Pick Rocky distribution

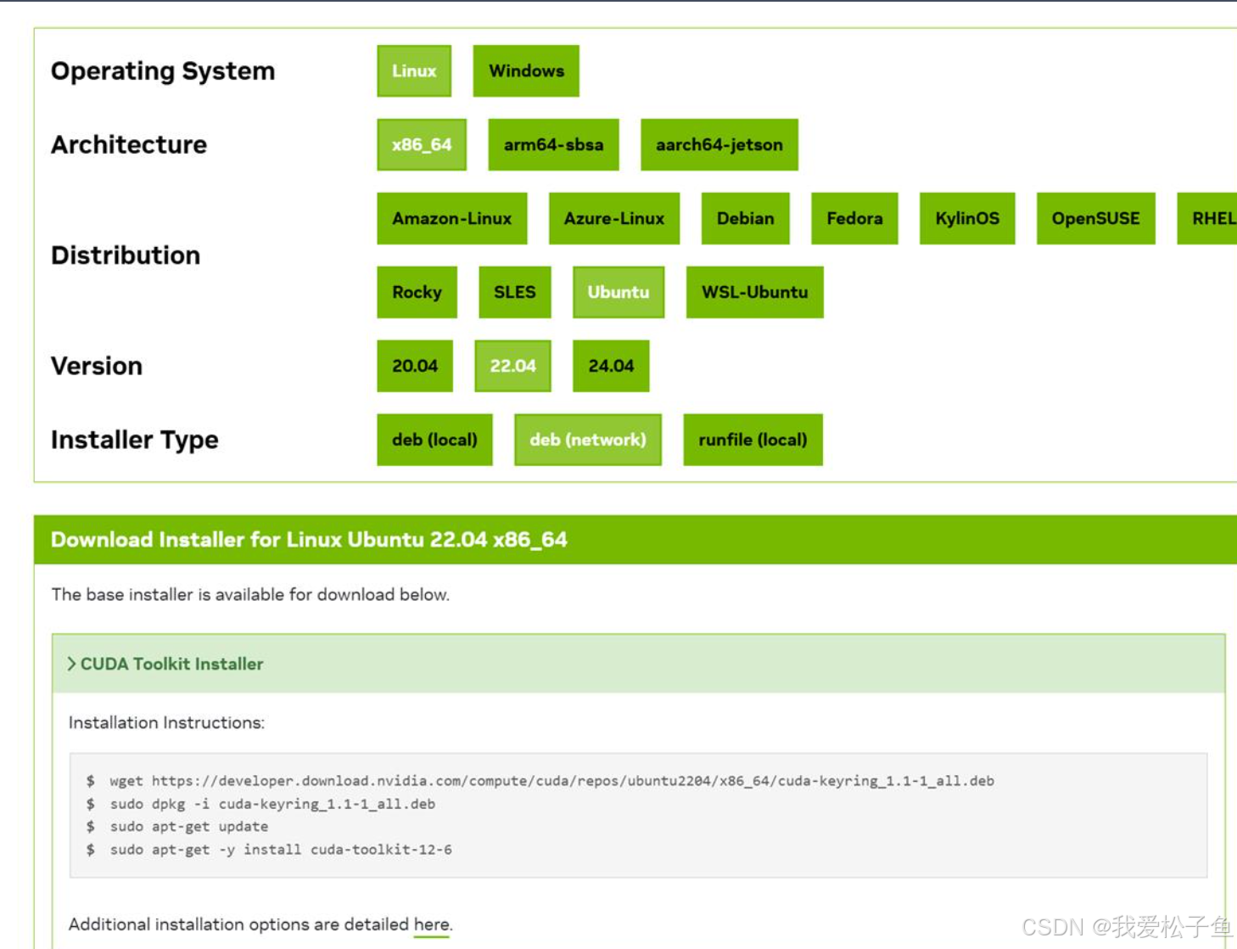point(417,293)
